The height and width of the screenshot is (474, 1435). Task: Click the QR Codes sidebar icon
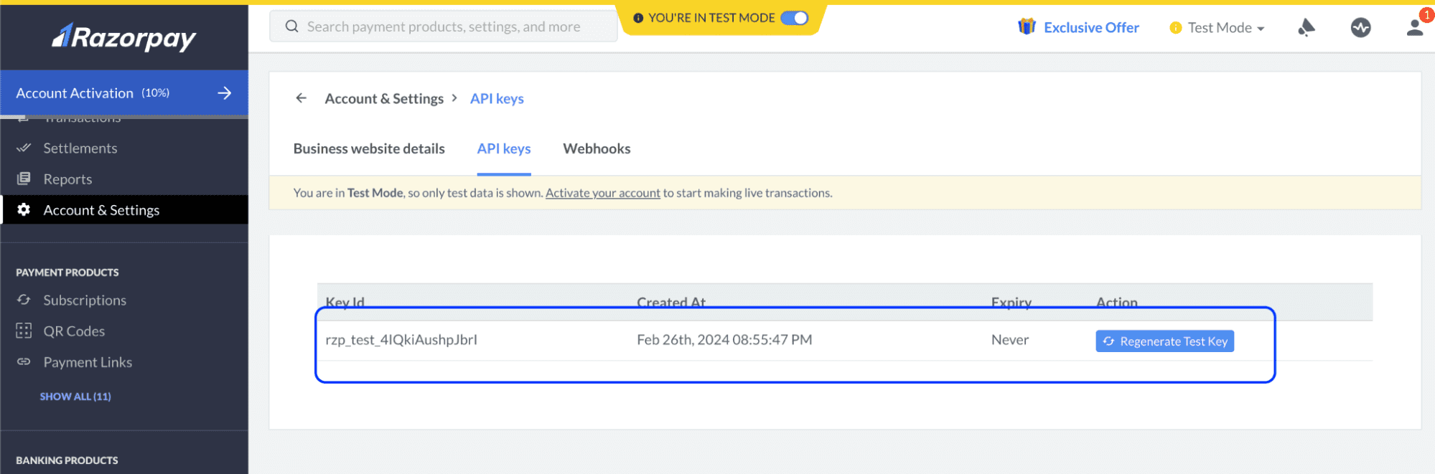point(24,331)
